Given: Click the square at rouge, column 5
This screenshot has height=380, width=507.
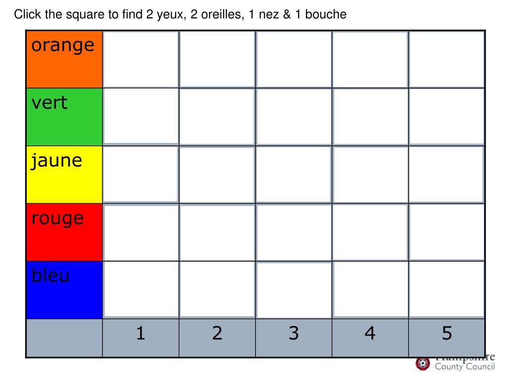Looking at the screenshot, I should tap(447, 232).
